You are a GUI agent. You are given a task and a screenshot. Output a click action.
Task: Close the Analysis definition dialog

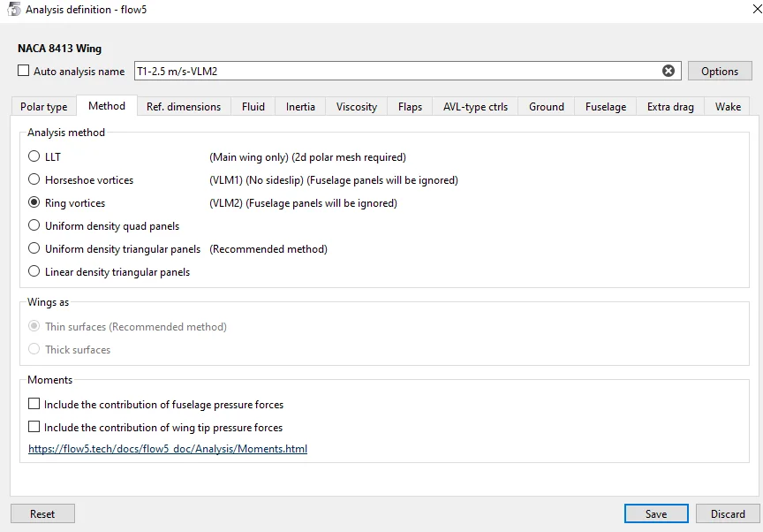757,9
